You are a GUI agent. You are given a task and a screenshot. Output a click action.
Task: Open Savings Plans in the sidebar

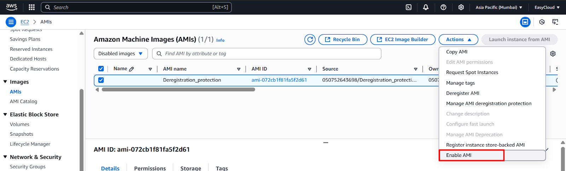(25, 39)
